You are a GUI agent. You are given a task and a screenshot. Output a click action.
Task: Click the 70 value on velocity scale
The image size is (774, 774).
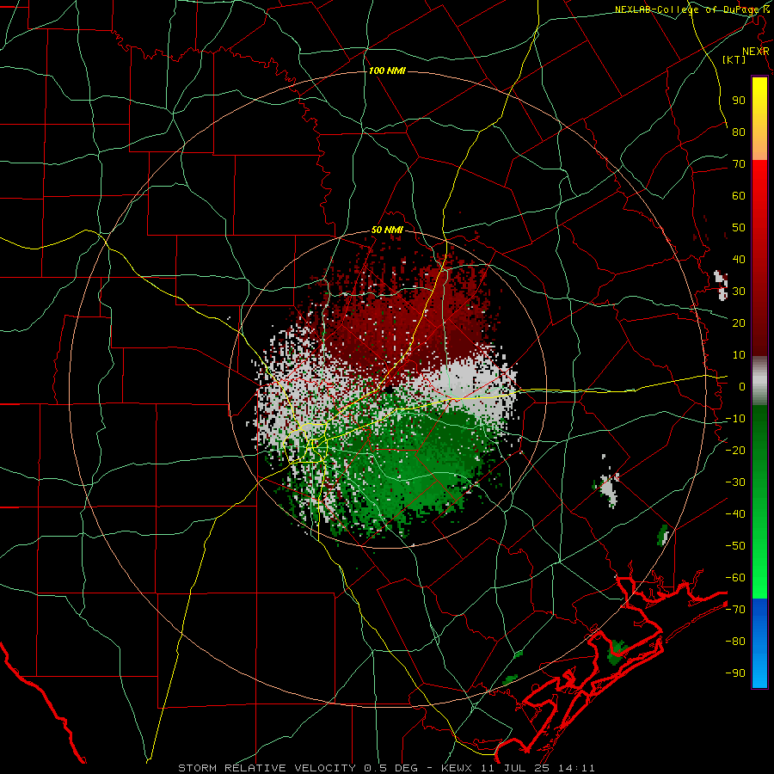tap(739, 164)
